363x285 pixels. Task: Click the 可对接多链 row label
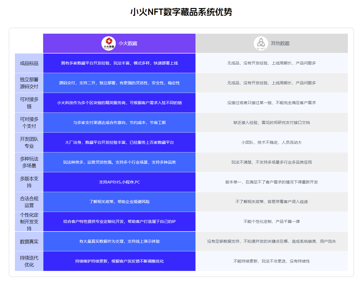point(29,103)
